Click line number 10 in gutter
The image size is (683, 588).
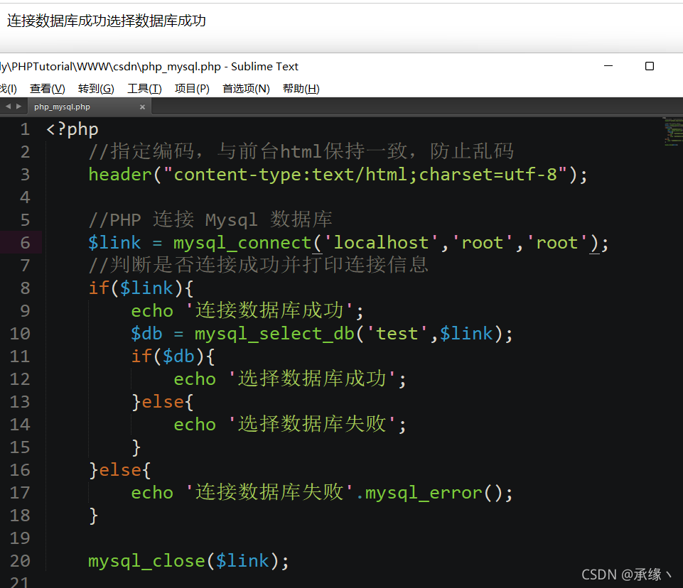click(20, 333)
